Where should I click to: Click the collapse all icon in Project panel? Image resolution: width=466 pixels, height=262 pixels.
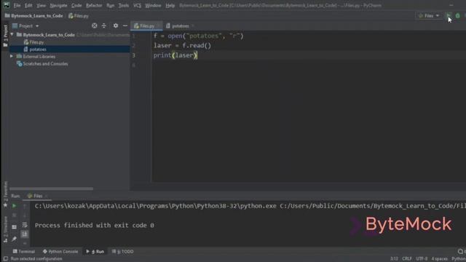point(103,26)
